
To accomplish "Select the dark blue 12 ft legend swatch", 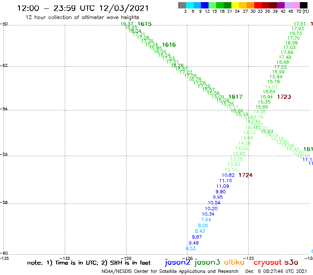I will coord(205,5).
